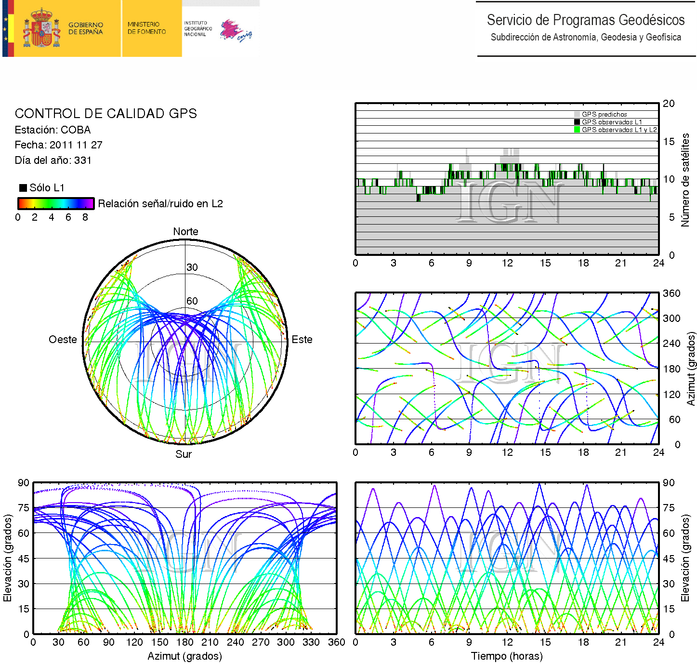Viewport: 697px width, 664px height.
Task: Click the Spanish coat of arms emblem
Action: 41,28
